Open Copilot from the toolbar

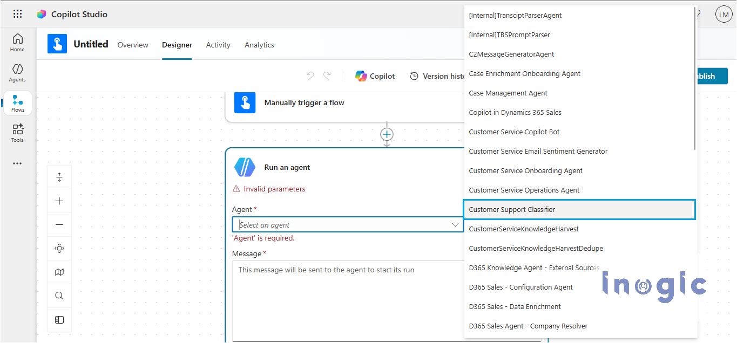[x=375, y=76]
